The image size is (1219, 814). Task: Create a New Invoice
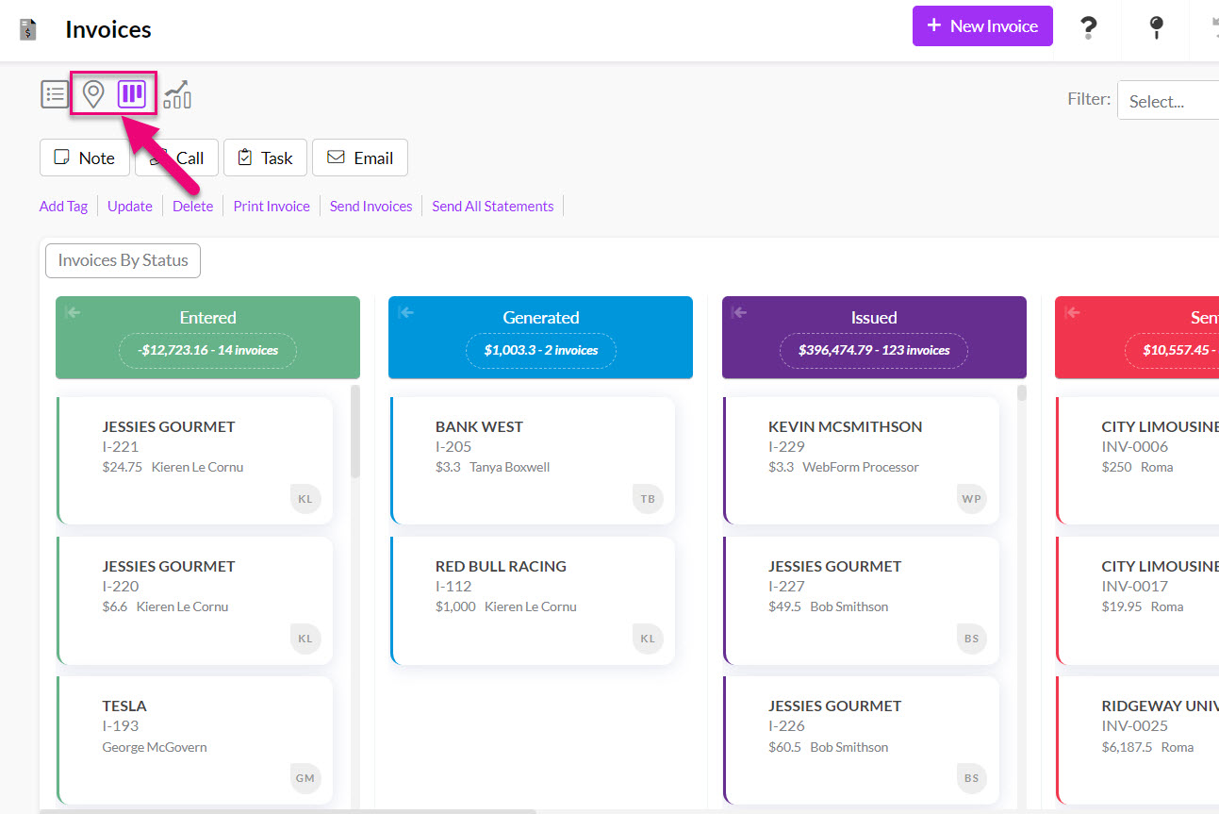(x=982, y=26)
